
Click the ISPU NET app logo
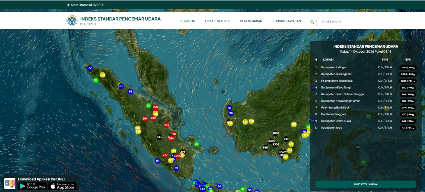point(10,183)
